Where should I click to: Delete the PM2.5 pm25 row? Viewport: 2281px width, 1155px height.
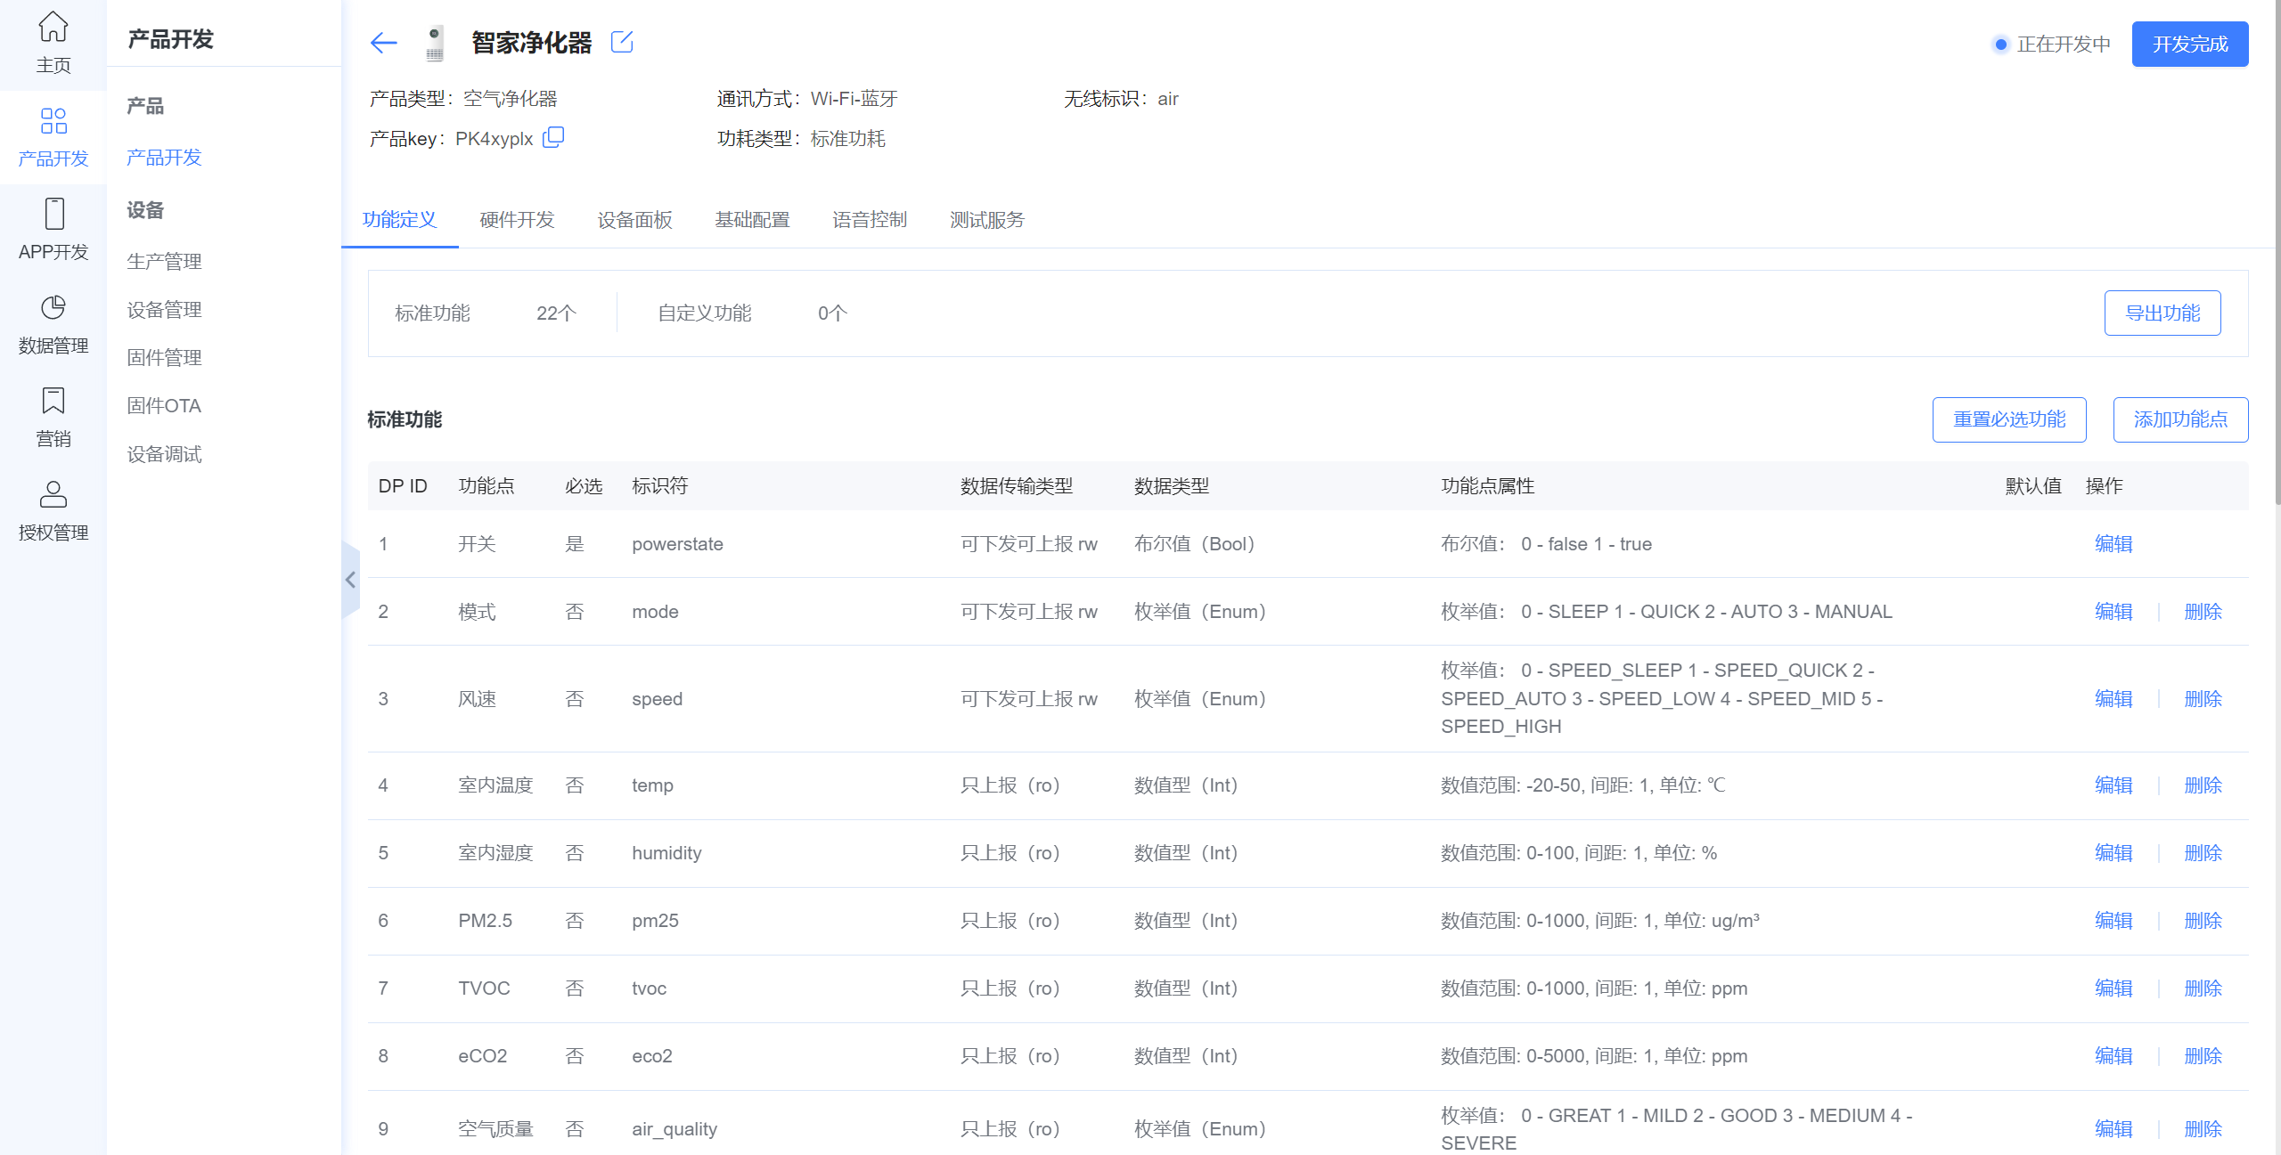coord(2203,921)
